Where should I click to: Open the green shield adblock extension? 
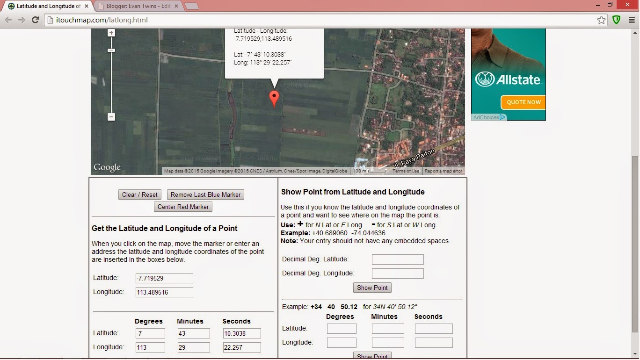pyautogui.click(x=616, y=20)
